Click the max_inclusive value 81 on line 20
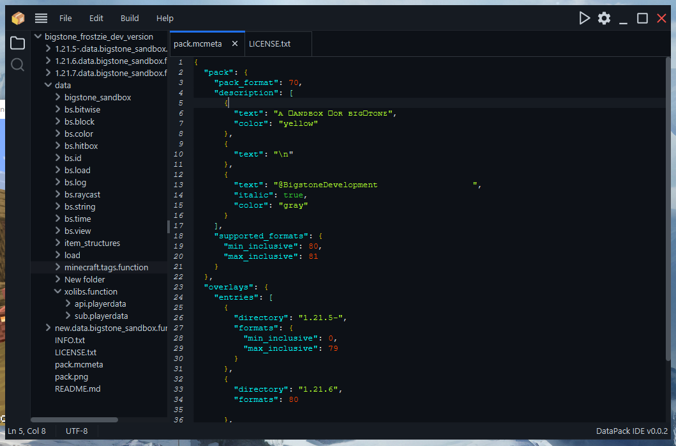The height and width of the screenshot is (446, 676). [x=313, y=256]
